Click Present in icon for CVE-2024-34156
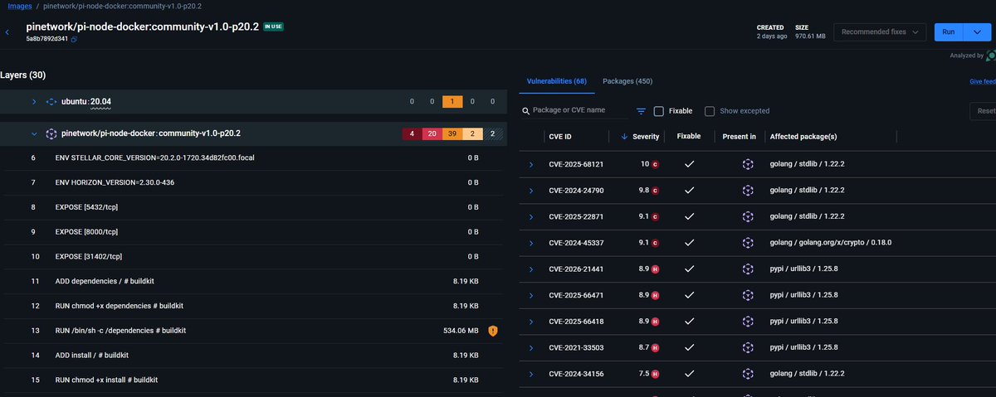The width and height of the screenshot is (996, 397). [747, 374]
